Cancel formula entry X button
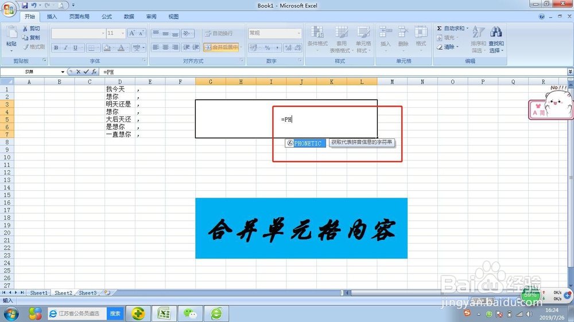This screenshot has width=574, height=322. pyautogui.click(x=78, y=72)
